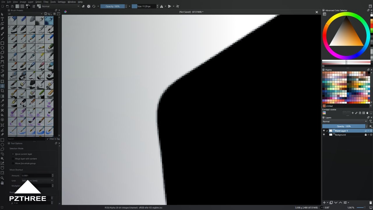
Task: Click the Tag button in Brush Presets
Action: click(48, 14)
